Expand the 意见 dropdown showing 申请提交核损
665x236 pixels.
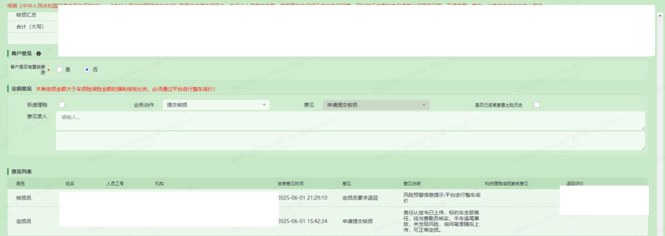(376, 105)
